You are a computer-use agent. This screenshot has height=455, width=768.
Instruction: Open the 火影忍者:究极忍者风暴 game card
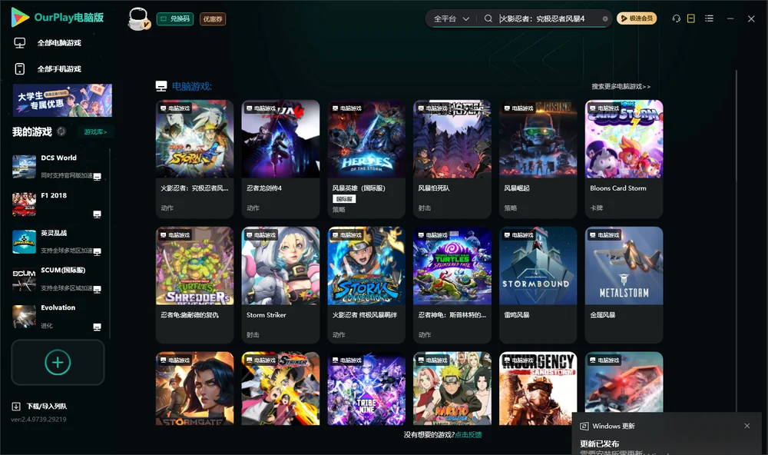coord(194,159)
